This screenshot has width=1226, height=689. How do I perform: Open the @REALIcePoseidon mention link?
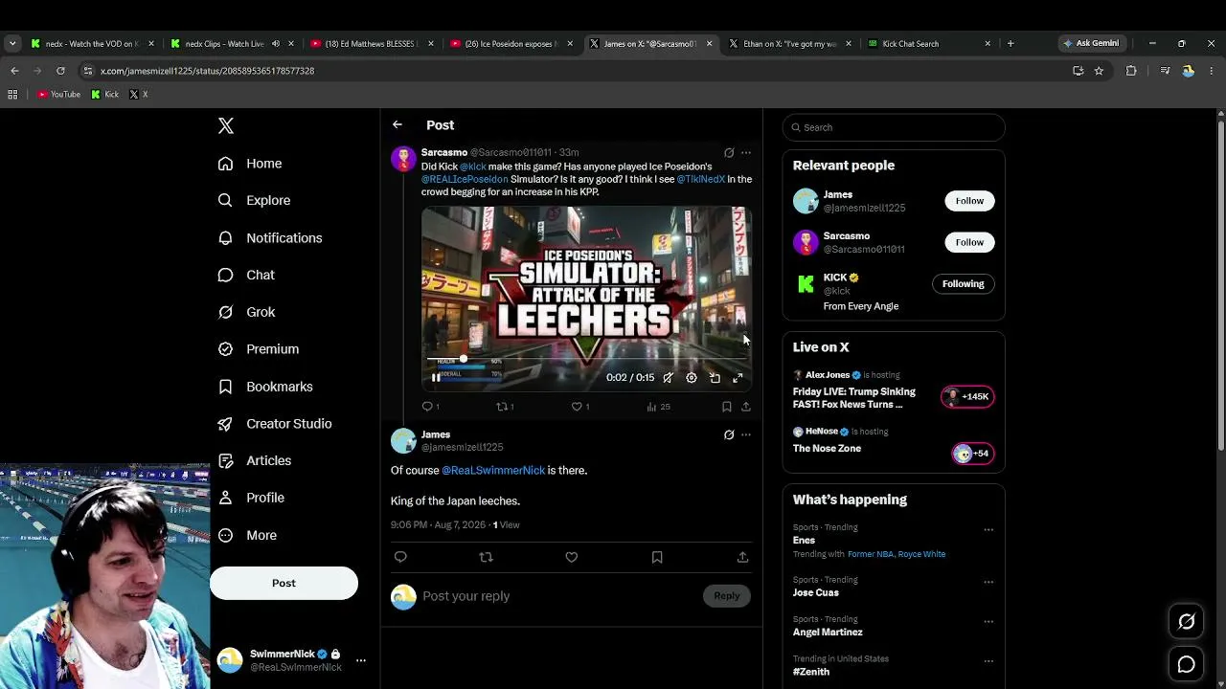pyautogui.click(x=465, y=179)
